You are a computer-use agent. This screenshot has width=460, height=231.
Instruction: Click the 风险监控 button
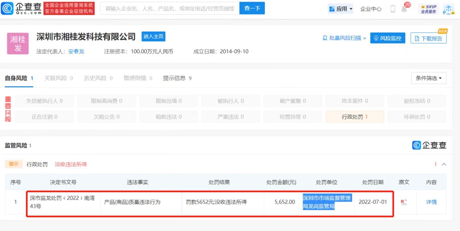[388, 38]
